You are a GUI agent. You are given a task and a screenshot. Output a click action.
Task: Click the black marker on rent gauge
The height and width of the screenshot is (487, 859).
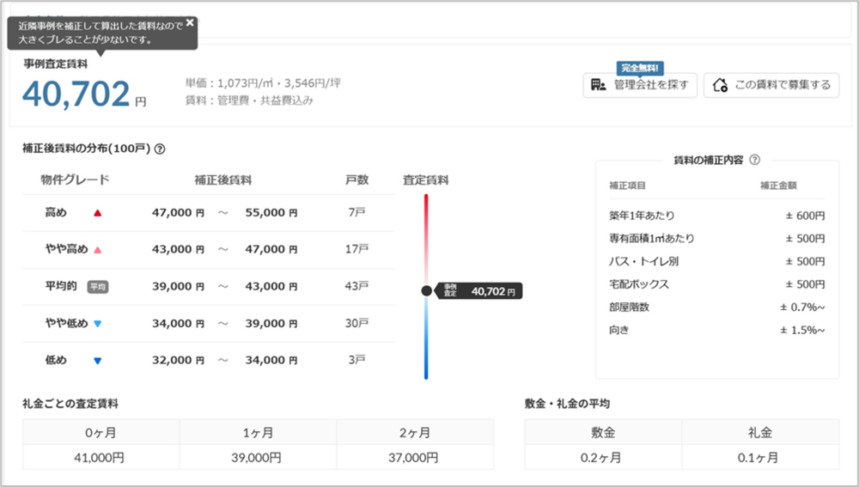[426, 291]
